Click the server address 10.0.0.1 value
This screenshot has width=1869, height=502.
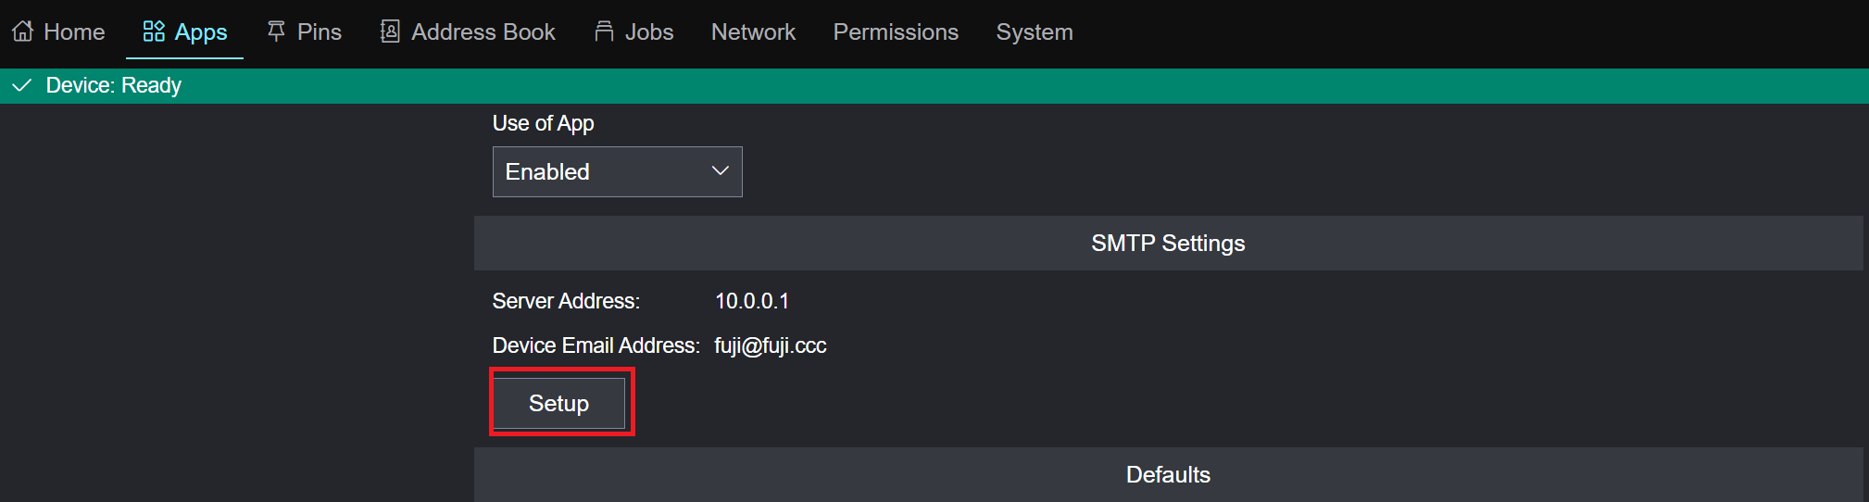(x=752, y=301)
